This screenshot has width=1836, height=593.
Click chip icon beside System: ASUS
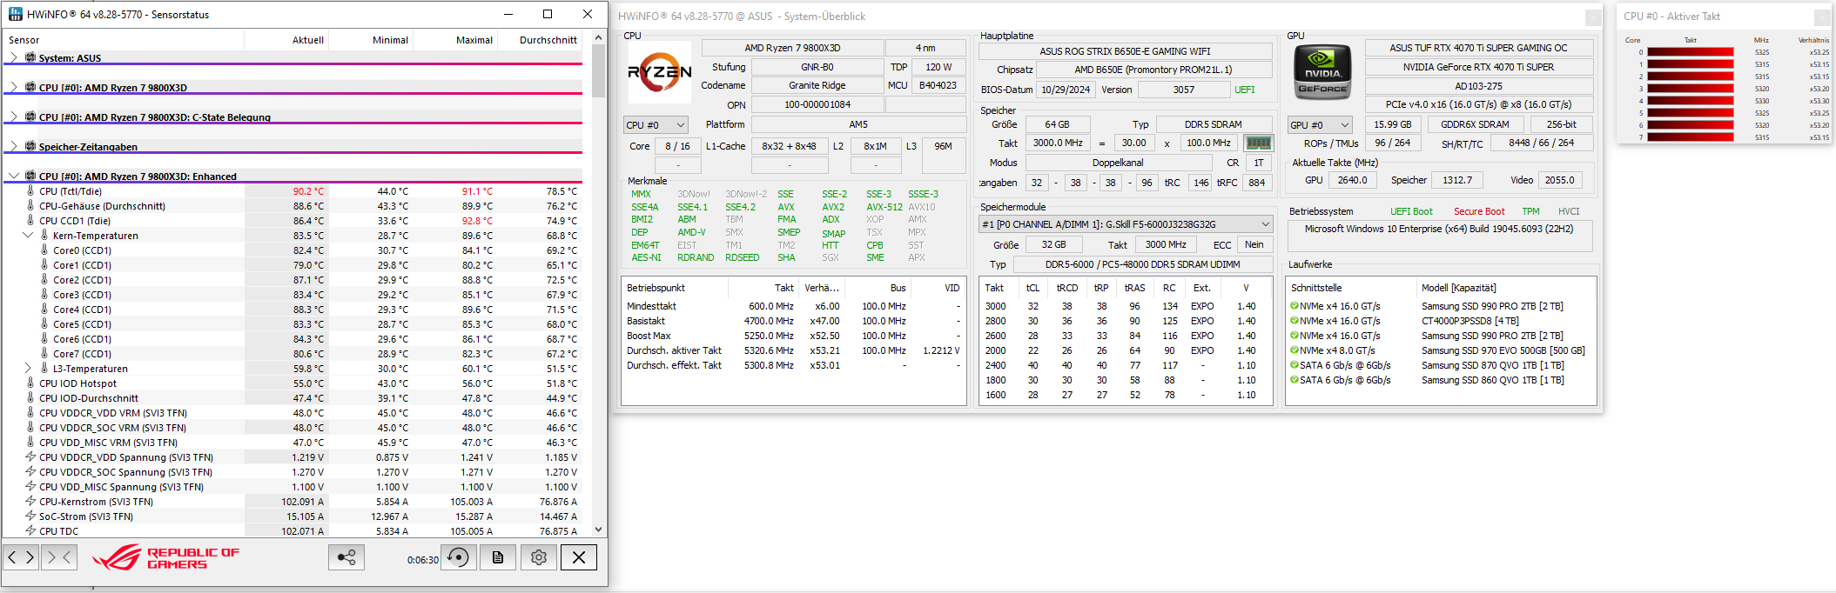tap(30, 57)
